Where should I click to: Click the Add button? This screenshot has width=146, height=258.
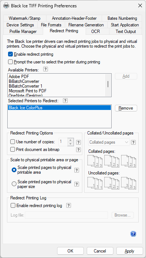[x=126, y=76]
